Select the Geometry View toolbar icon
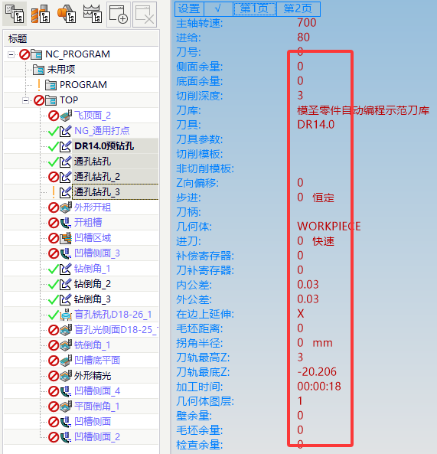 tap(67, 14)
